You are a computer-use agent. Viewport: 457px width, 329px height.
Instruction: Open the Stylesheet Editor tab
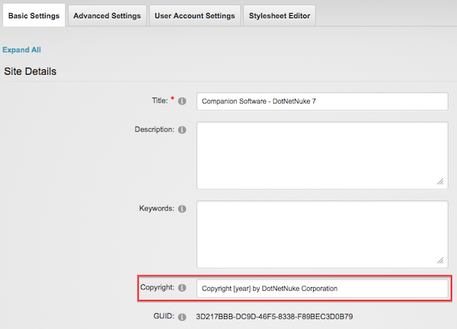pyautogui.click(x=280, y=16)
